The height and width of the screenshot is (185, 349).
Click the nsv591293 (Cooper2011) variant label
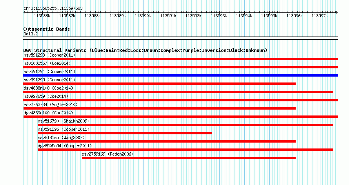point(49,55)
